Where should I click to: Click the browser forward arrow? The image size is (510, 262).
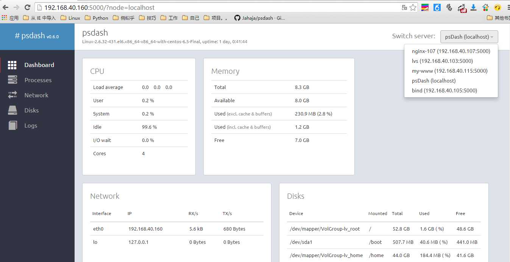(16, 7)
